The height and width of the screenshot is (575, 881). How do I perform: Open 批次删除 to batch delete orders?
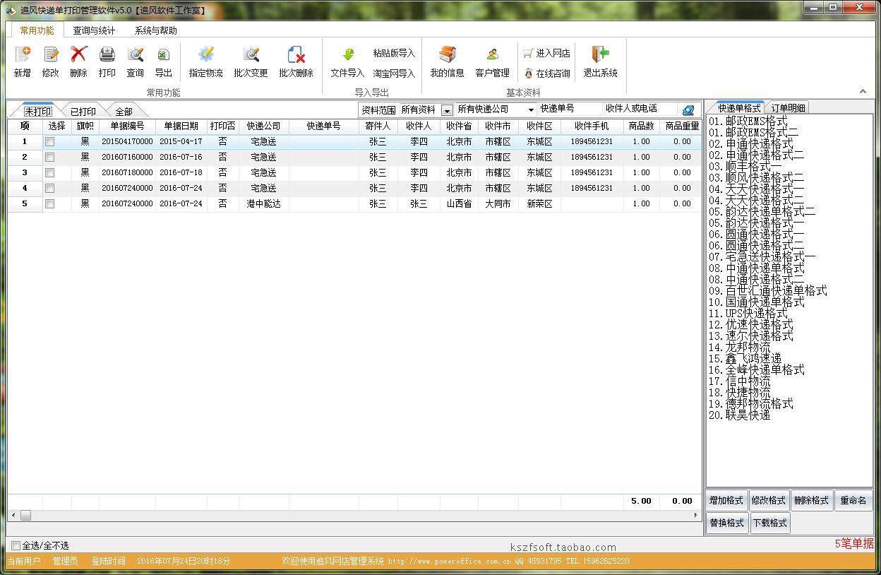296,61
